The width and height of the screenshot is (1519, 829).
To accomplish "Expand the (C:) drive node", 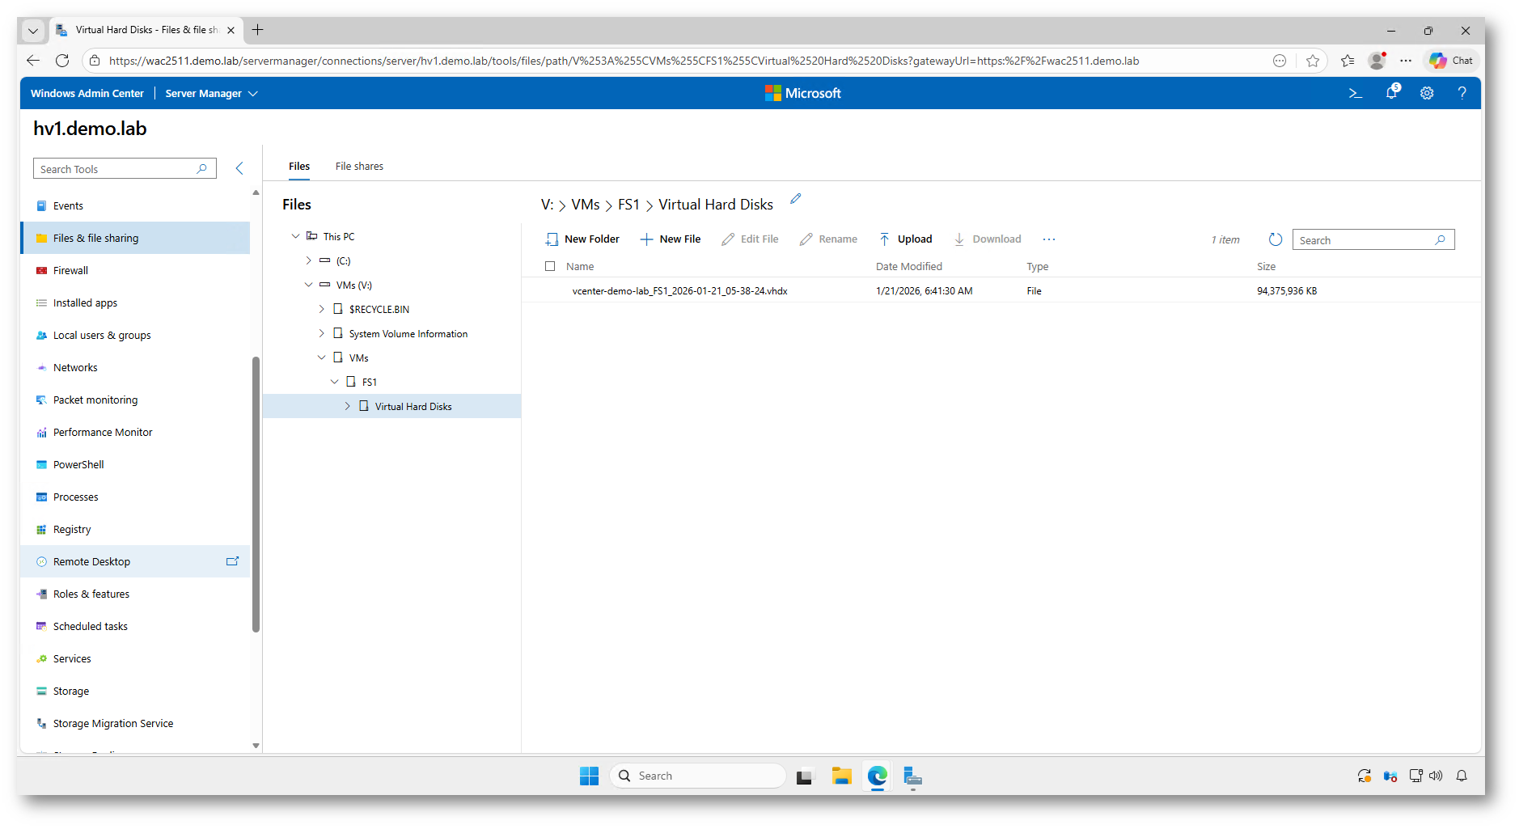I will coord(308,260).
